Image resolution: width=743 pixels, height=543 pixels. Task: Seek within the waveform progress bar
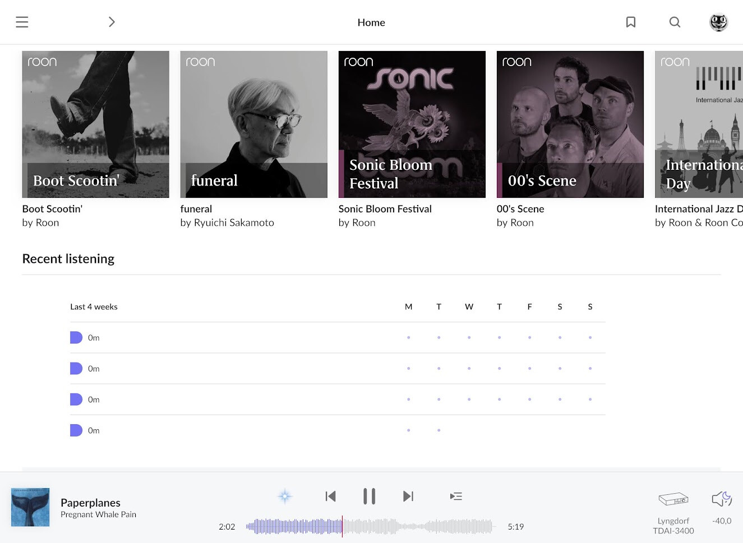(370, 526)
